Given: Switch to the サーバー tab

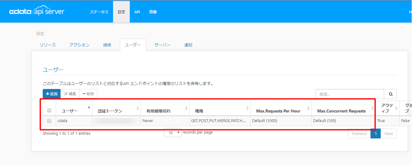Looking at the screenshot, I should [x=162, y=45].
